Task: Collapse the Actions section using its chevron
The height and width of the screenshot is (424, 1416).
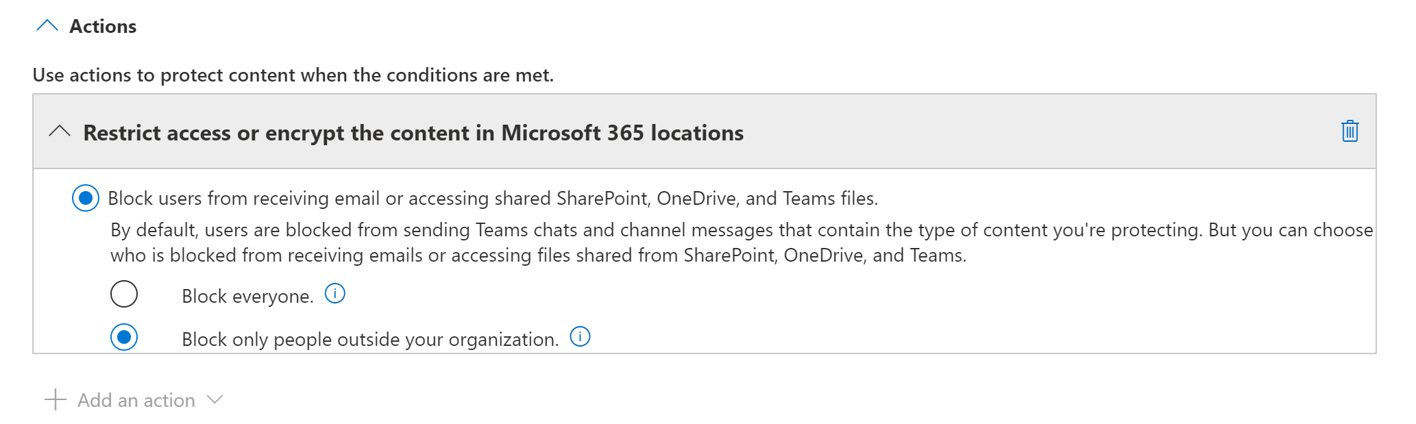Action: pyautogui.click(x=47, y=26)
